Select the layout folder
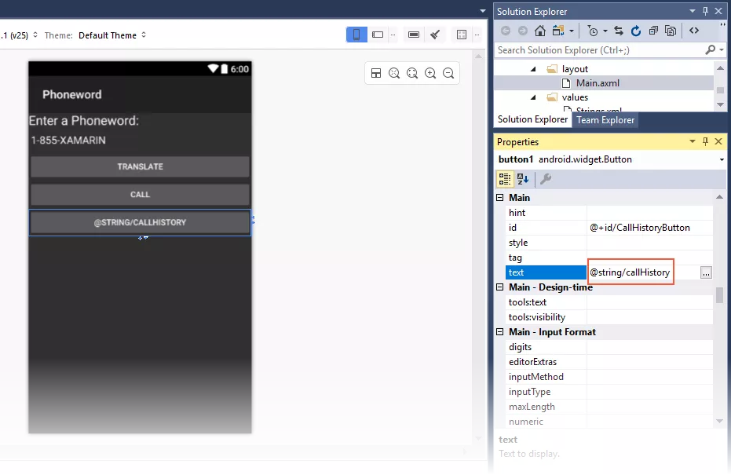 tap(575, 69)
